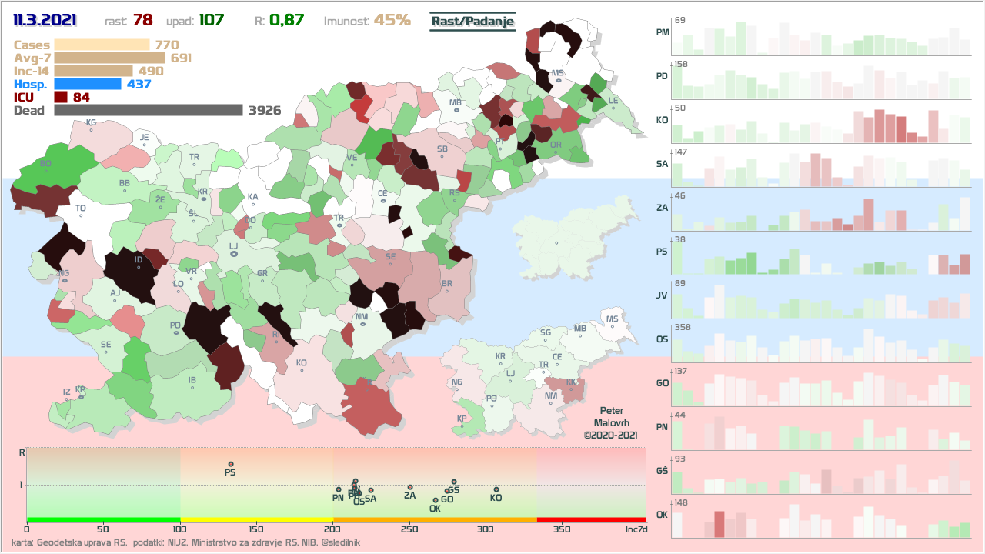Click the Rast/Padanje mode button
985x554 pixels.
472,21
